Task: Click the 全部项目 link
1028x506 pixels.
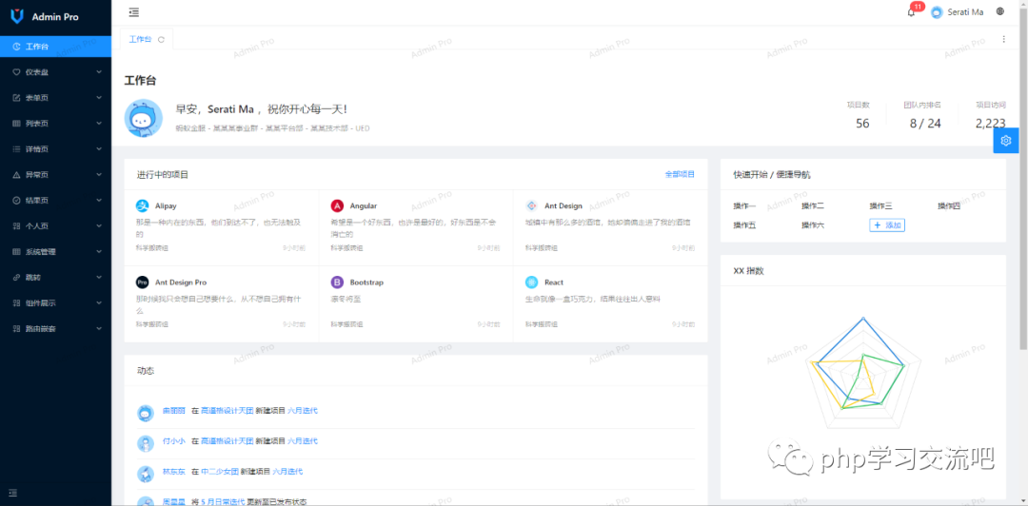Action: point(680,174)
